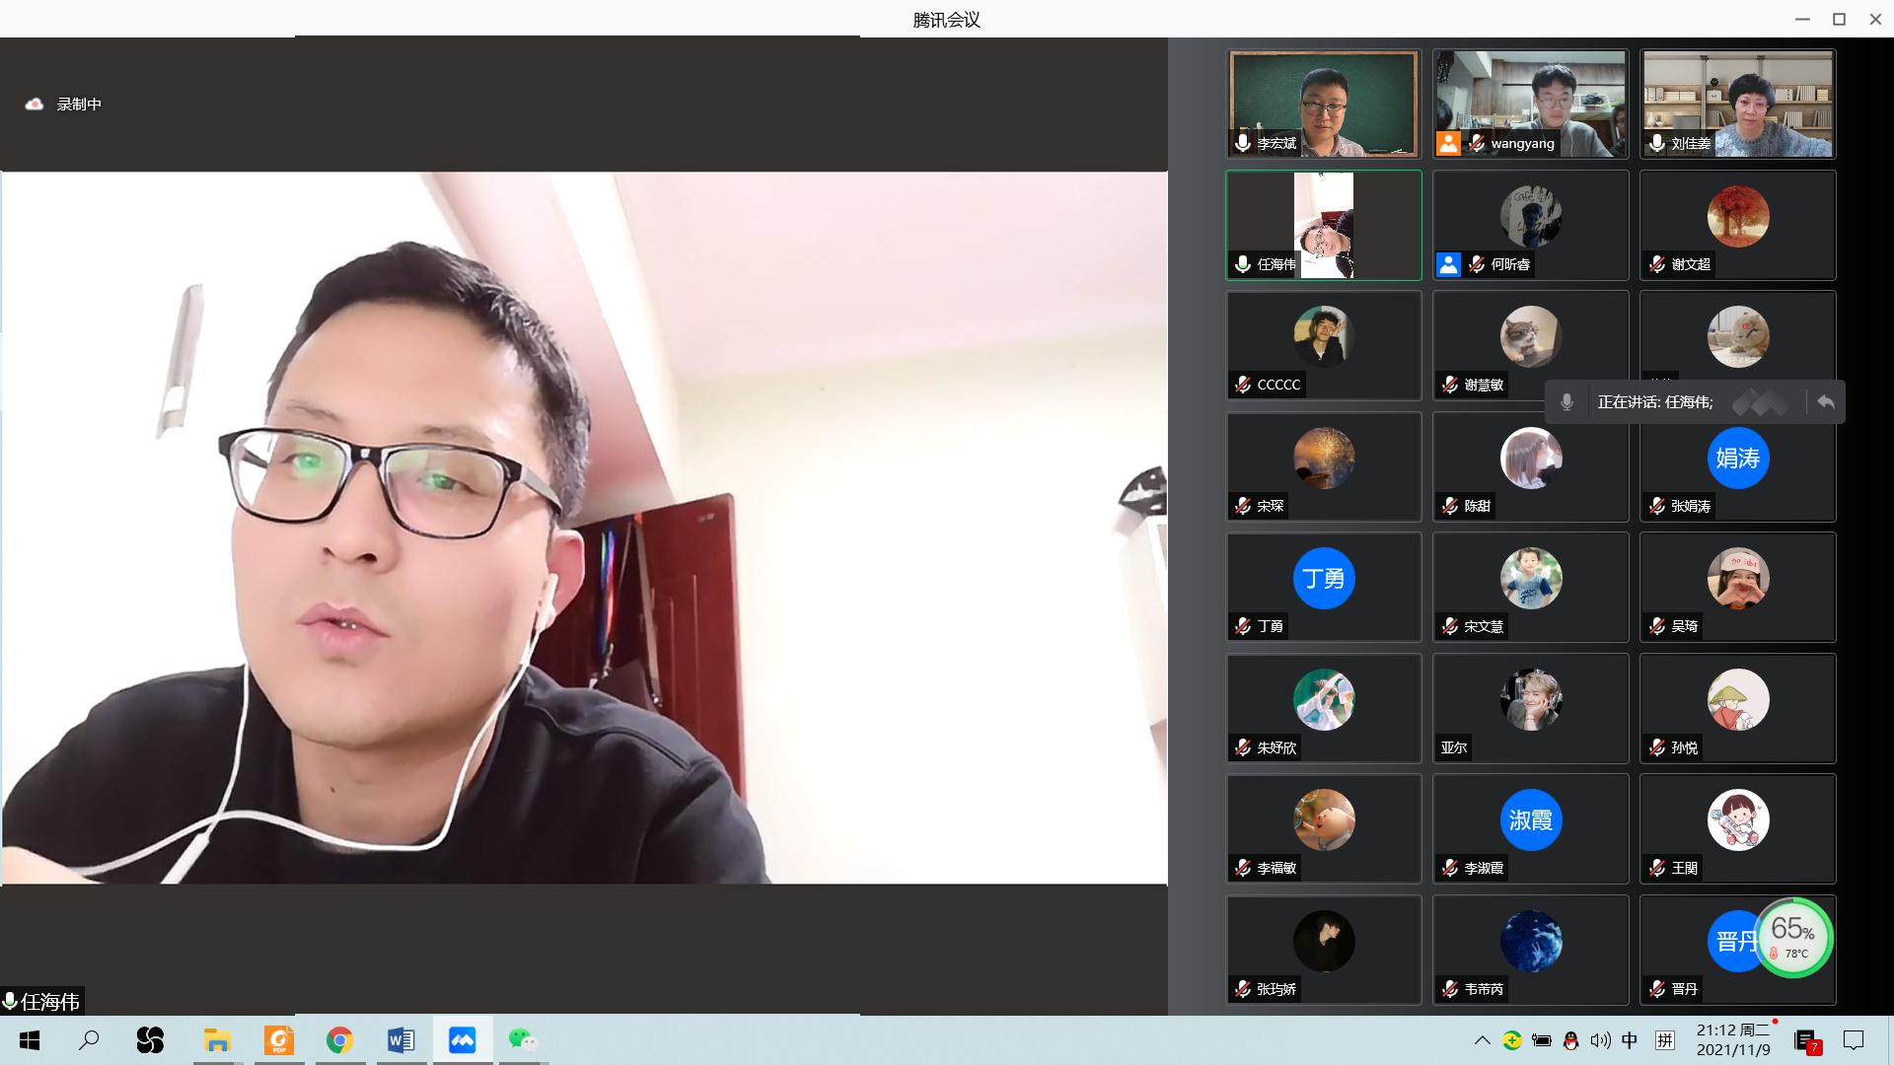Click the taskbar volume speaker icon
The height and width of the screenshot is (1065, 1894).
click(x=1600, y=1040)
